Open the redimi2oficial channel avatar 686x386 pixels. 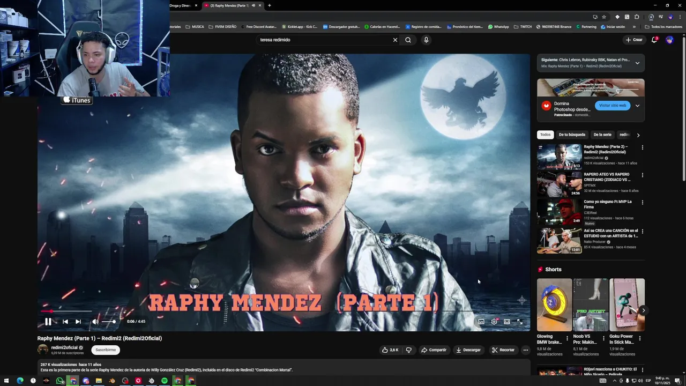42,350
